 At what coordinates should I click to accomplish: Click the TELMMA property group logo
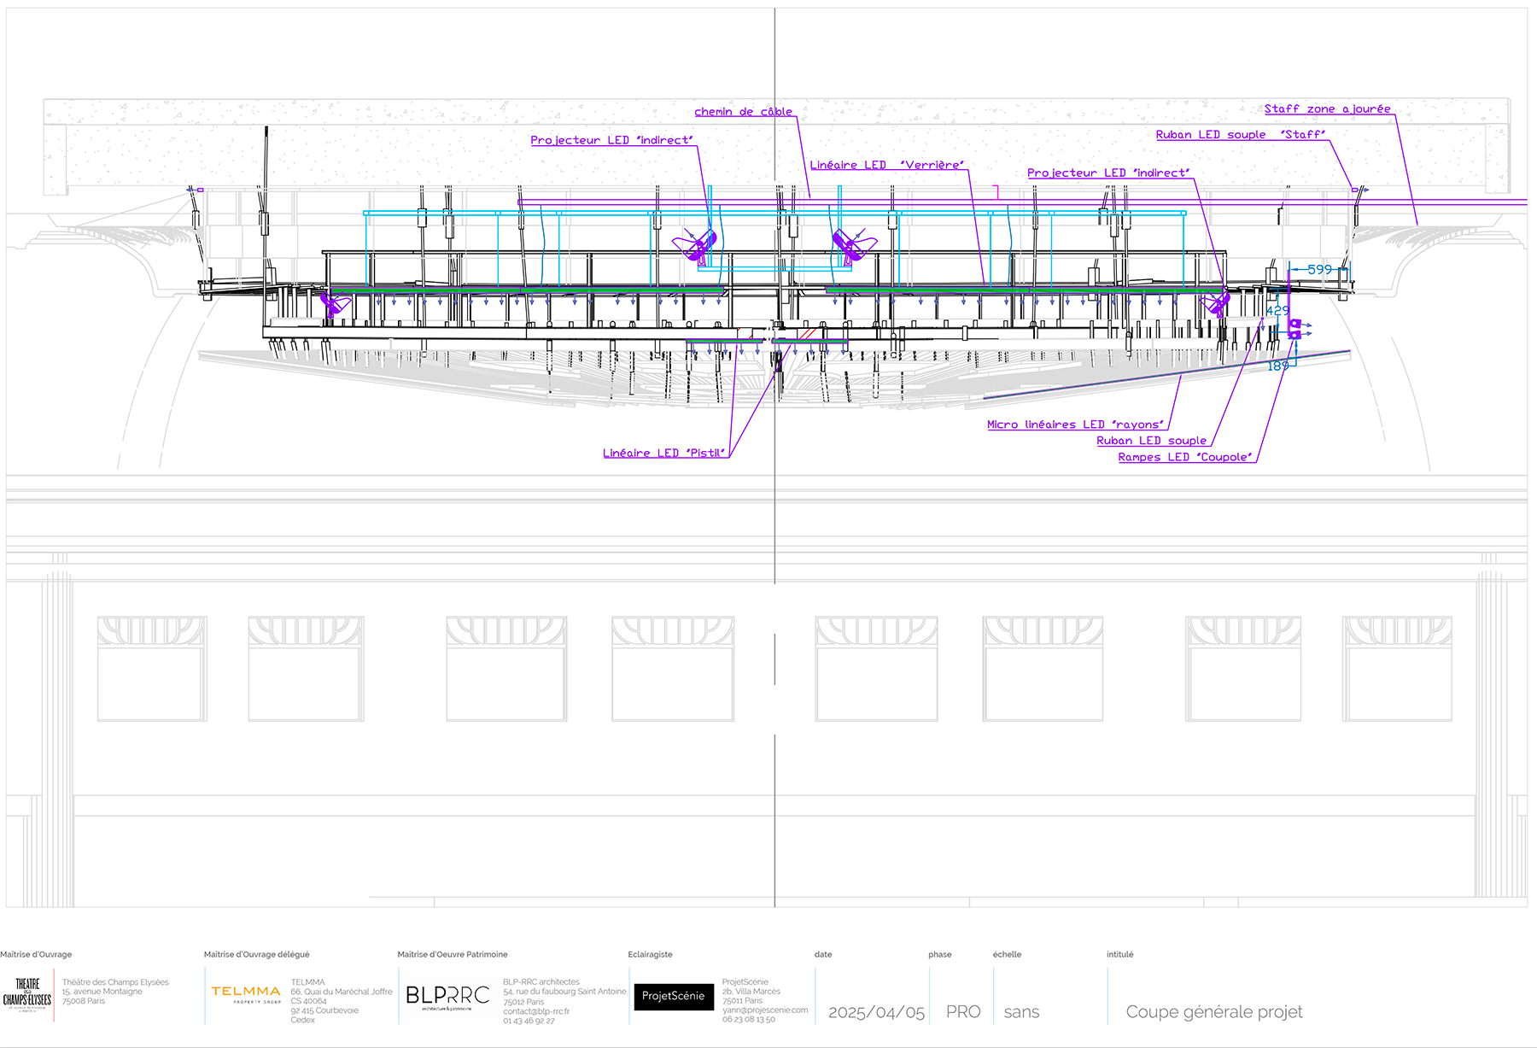tap(246, 993)
